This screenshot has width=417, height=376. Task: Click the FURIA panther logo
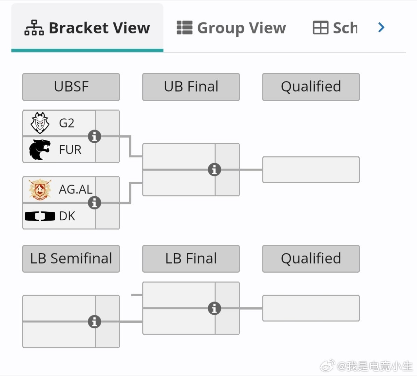pyautogui.click(x=40, y=150)
